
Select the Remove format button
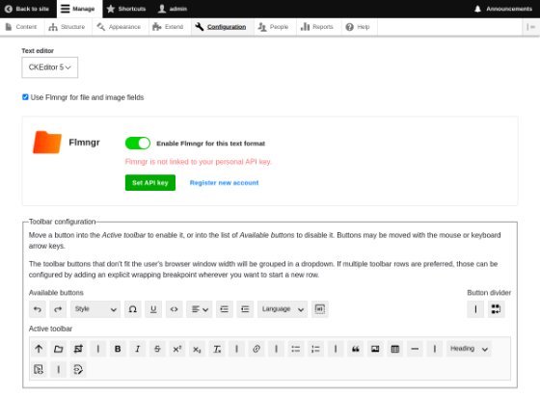(x=217, y=349)
